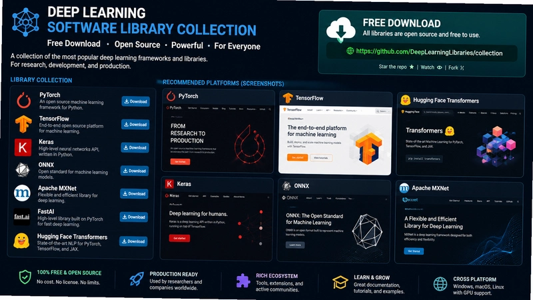This screenshot has width=533, height=300.
Task: Click the fast.ai logo in library list
Action: coord(22,217)
